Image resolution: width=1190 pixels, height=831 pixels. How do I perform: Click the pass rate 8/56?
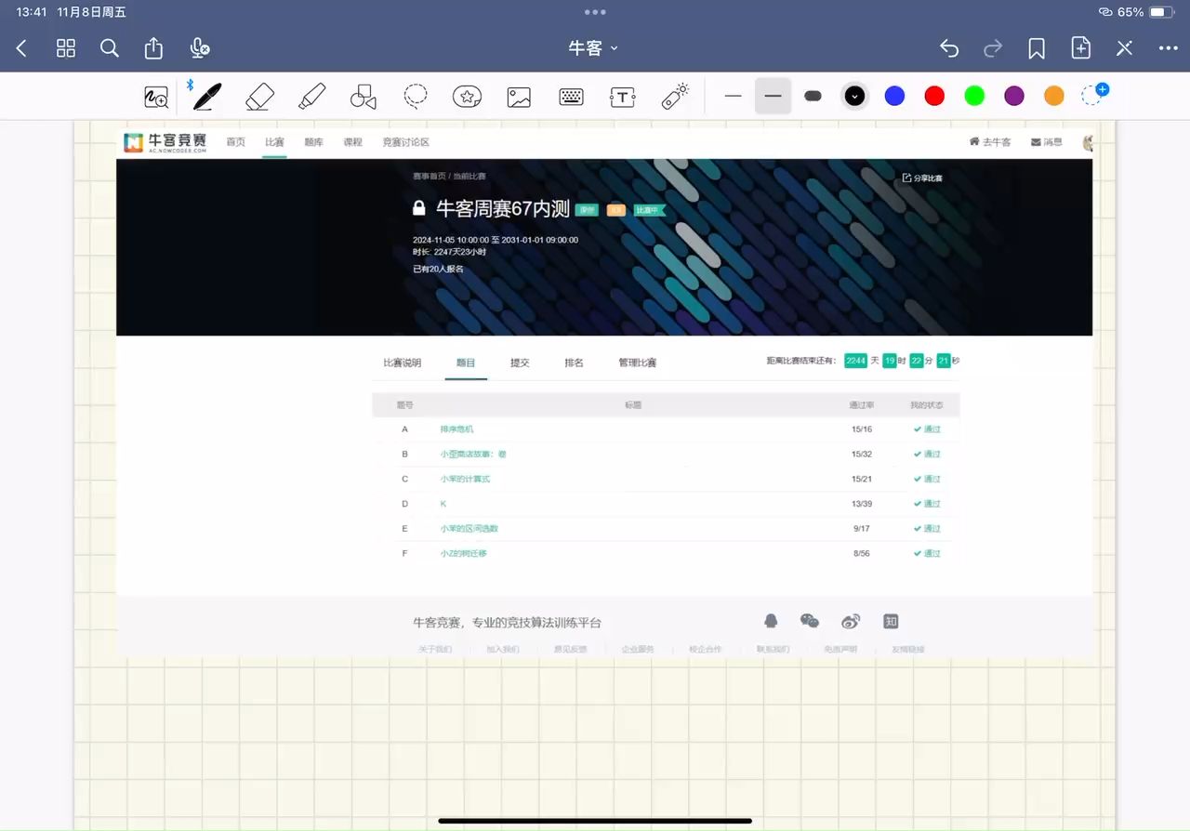[862, 553]
